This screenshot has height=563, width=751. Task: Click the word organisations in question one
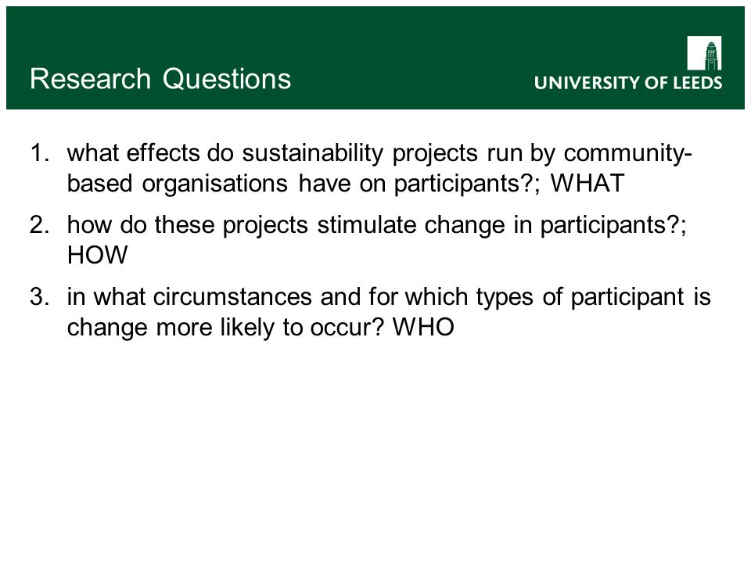[214, 184]
